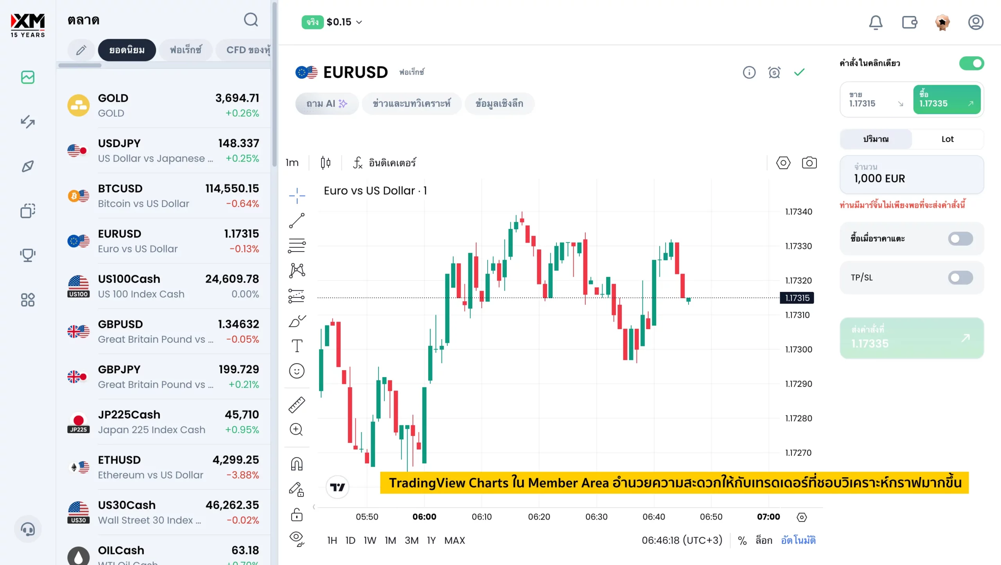Screen dimensions: 1001x565
Task: Open the notifications bell
Action: [875, 22]
